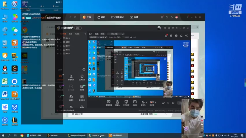The image size is (246, 138).
Task: Open the multi-person mic link tool (多人连麦)
Action: click(x=71, y=88)
